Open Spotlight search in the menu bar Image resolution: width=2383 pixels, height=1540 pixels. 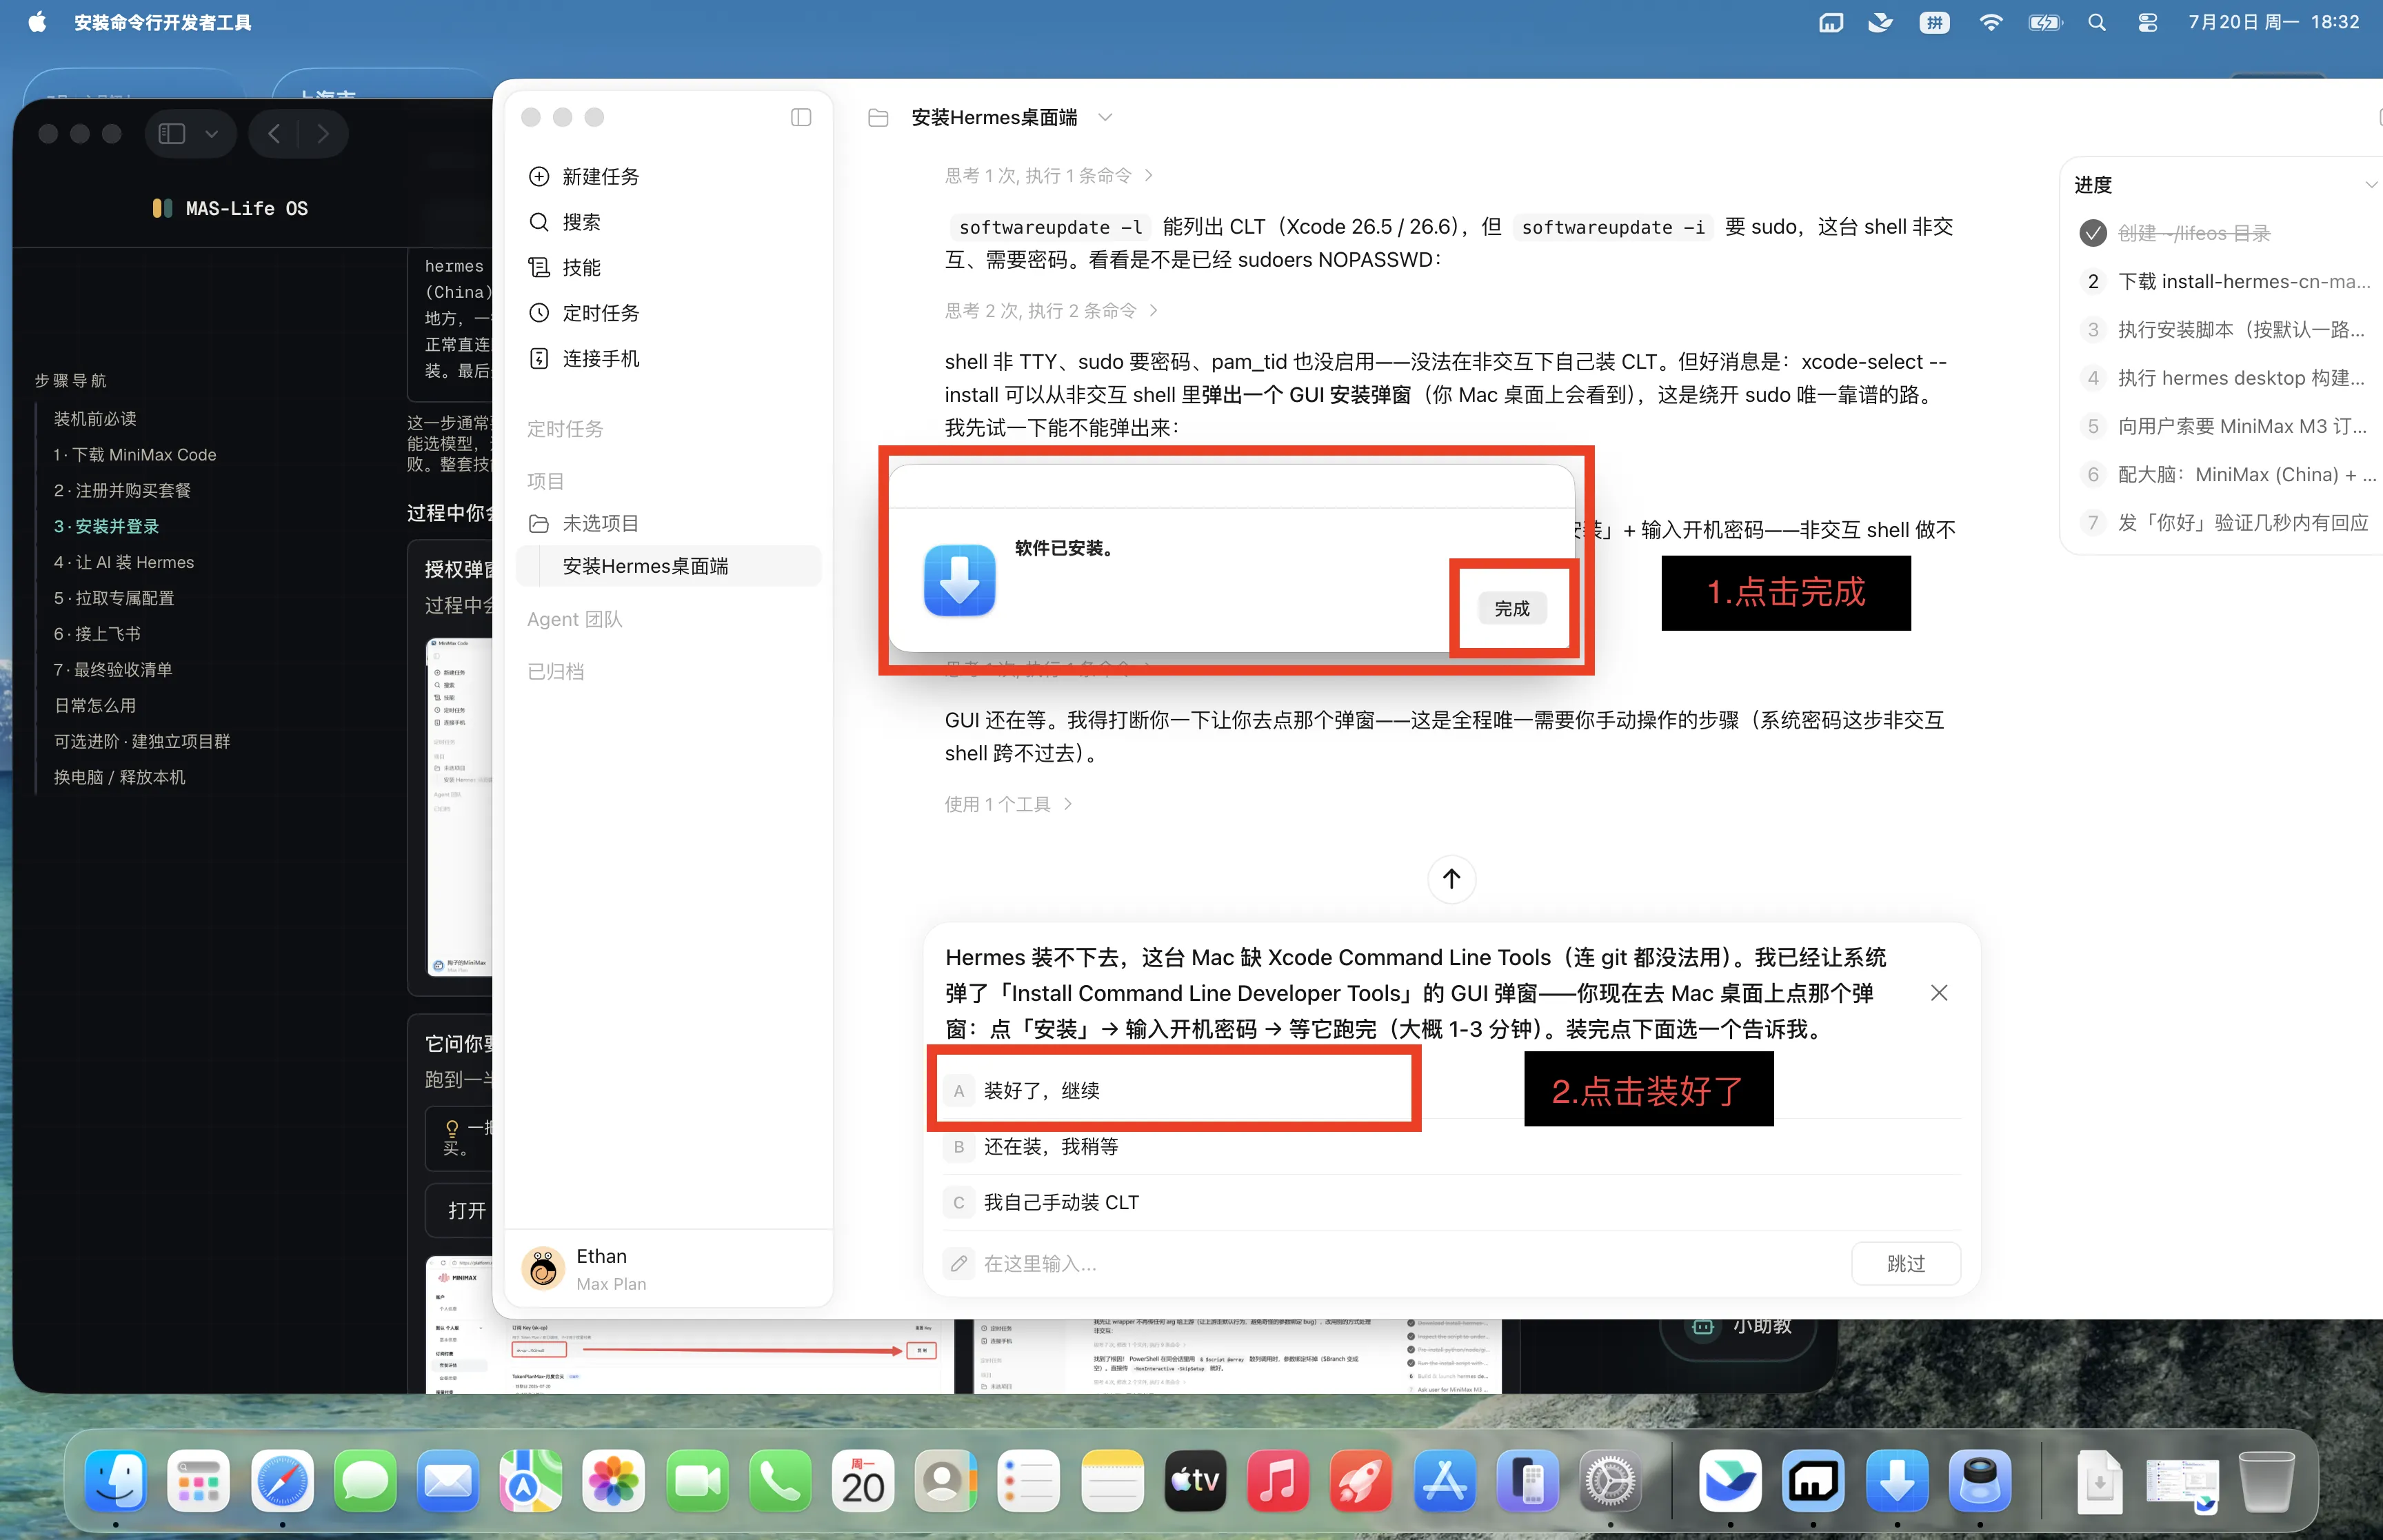[2097, 22]
